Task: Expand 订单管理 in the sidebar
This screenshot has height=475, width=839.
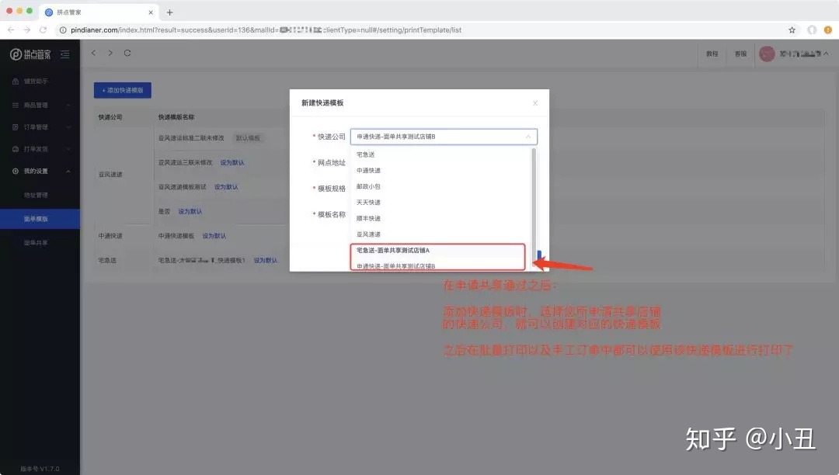Action: (40, 127)
